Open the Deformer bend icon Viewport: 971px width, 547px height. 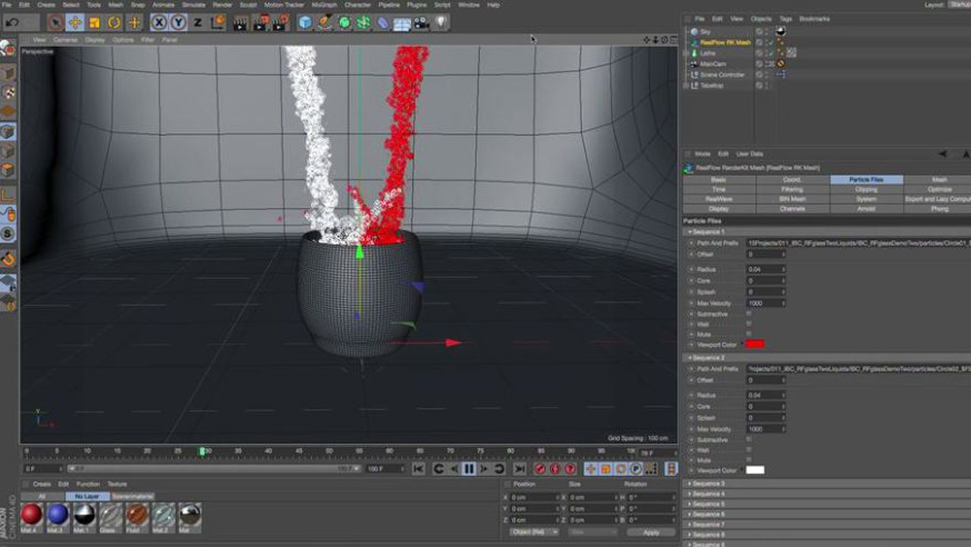click(x=383, y=23)
